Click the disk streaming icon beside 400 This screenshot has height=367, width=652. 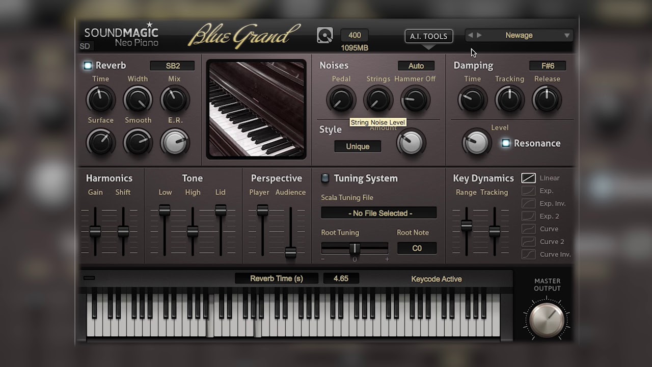[324, 35]
